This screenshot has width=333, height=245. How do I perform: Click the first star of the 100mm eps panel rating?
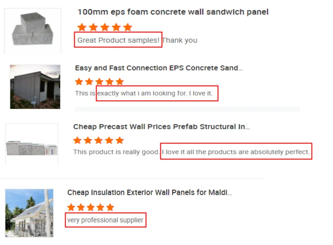(82, 28)
